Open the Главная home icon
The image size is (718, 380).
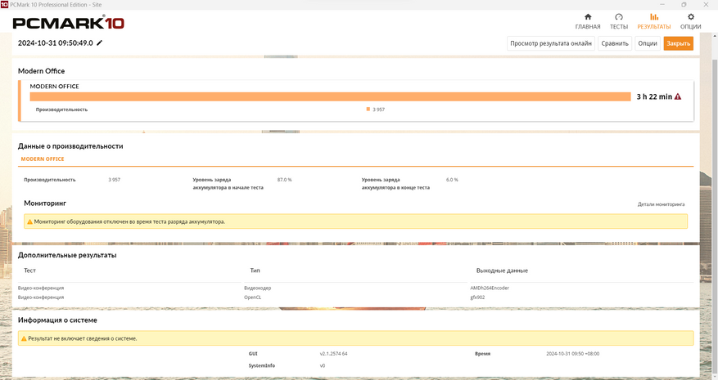[587, 20]
